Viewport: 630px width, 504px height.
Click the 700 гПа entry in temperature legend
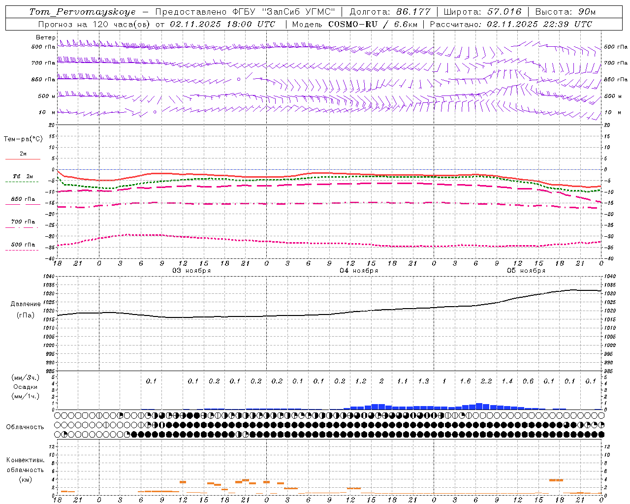(x=23, y=221)
